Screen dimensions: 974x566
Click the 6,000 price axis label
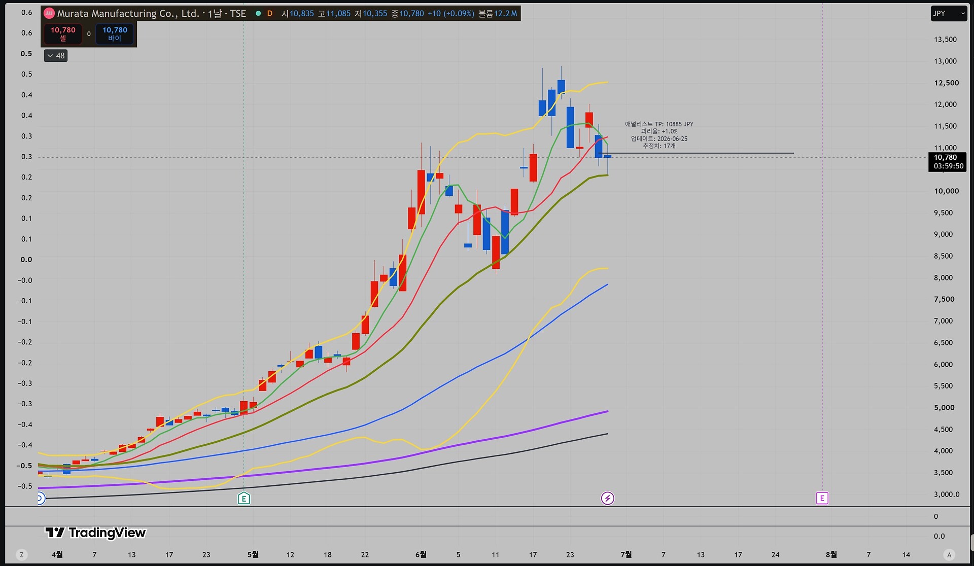tap(943, 365)
